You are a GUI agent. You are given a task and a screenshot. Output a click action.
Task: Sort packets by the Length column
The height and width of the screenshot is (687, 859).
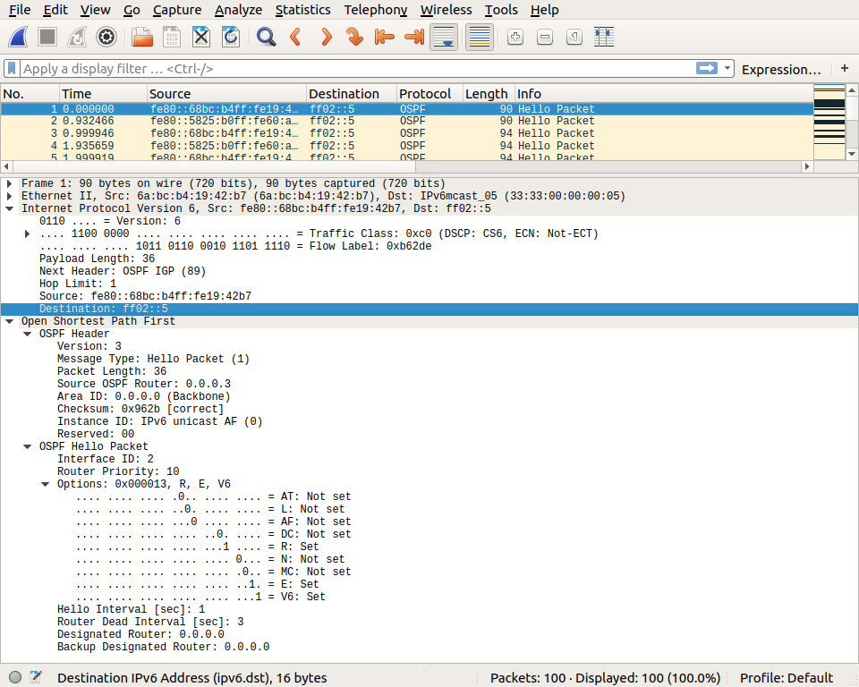(489, 94)
